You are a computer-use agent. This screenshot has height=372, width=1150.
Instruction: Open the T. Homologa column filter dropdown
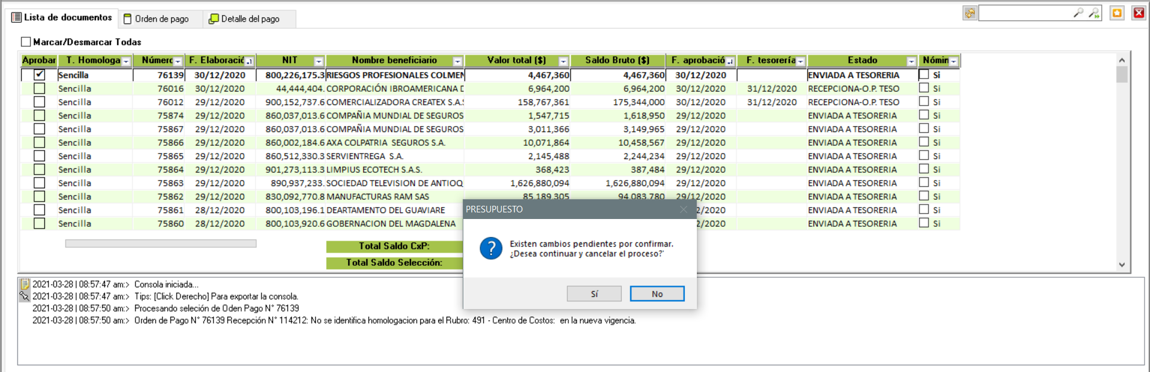(126, 61)
